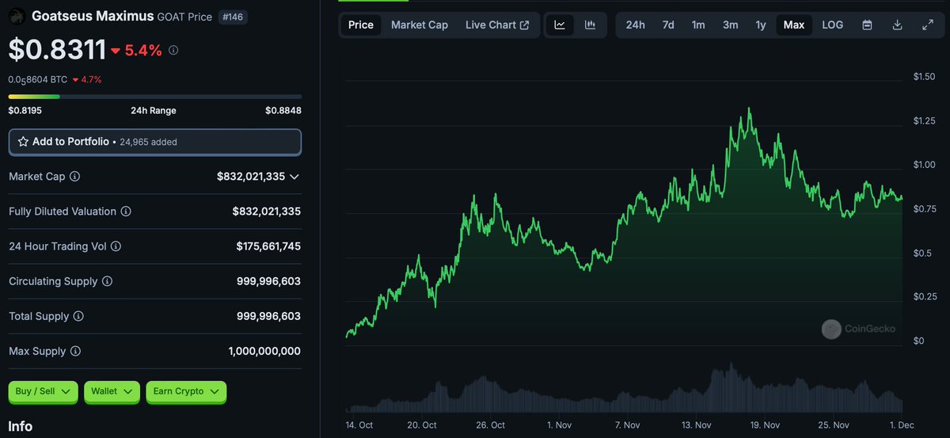The height and width of the screenshot is (438, 950).
Task: Click the $0.8195 range low value
Action: (25, 110)
